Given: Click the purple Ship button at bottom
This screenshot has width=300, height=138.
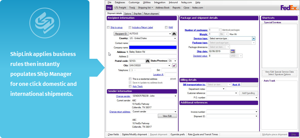Looking at the screenshot, I should coord(293,135).
